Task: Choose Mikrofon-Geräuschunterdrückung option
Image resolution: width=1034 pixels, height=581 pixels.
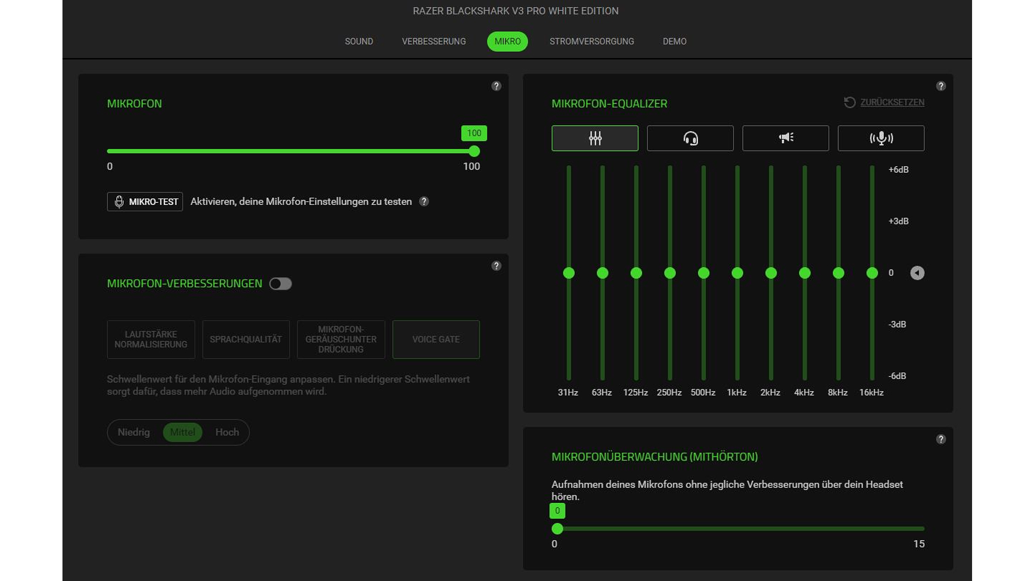Action: [x=341, y=339]
